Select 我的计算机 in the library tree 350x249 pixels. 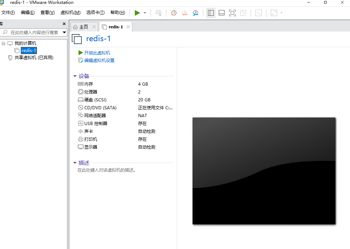25,43
